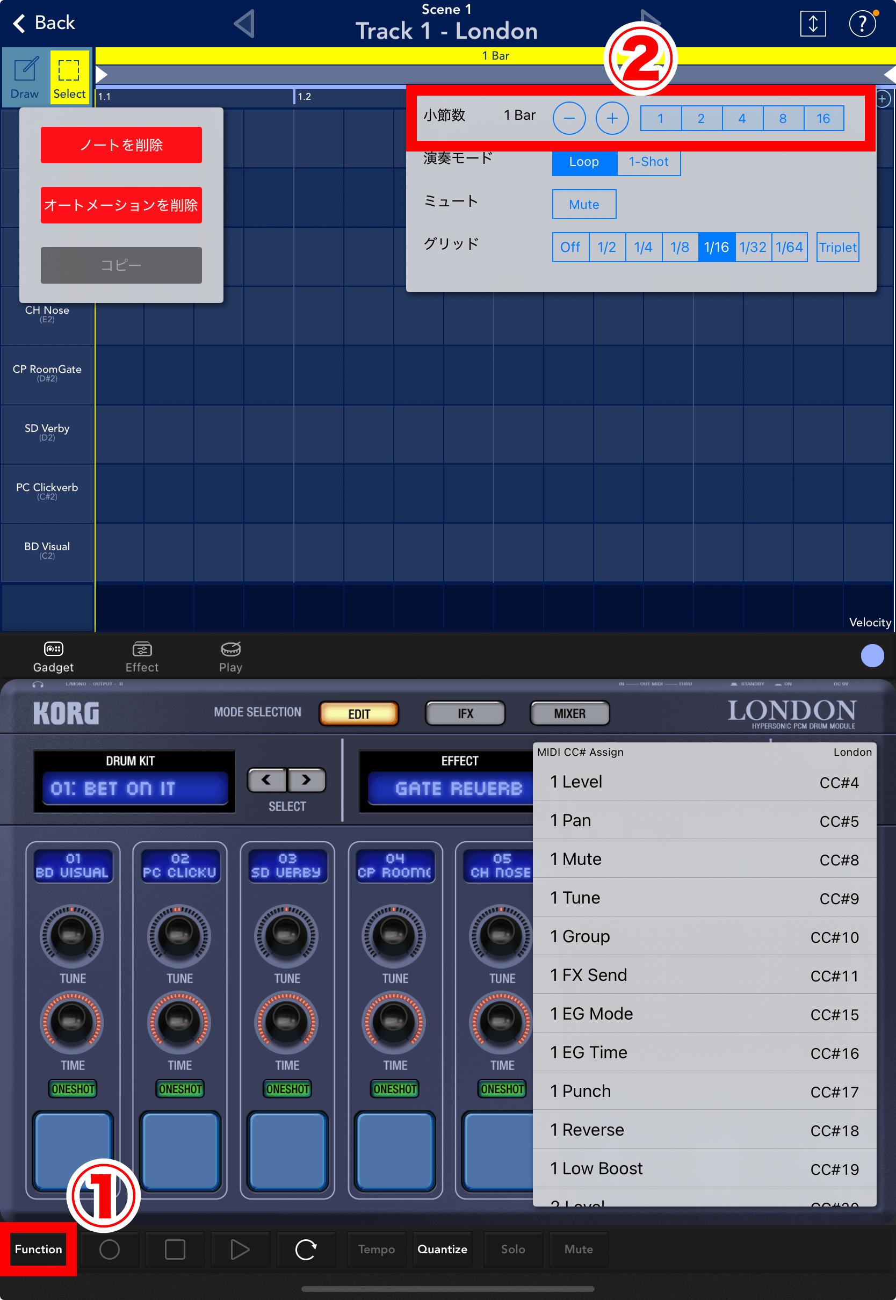Open the Function menu
896x1300 pixels.
pyautogui.click(x=38, y=1249)
